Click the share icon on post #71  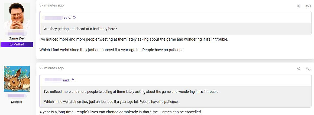pos(298,6)
